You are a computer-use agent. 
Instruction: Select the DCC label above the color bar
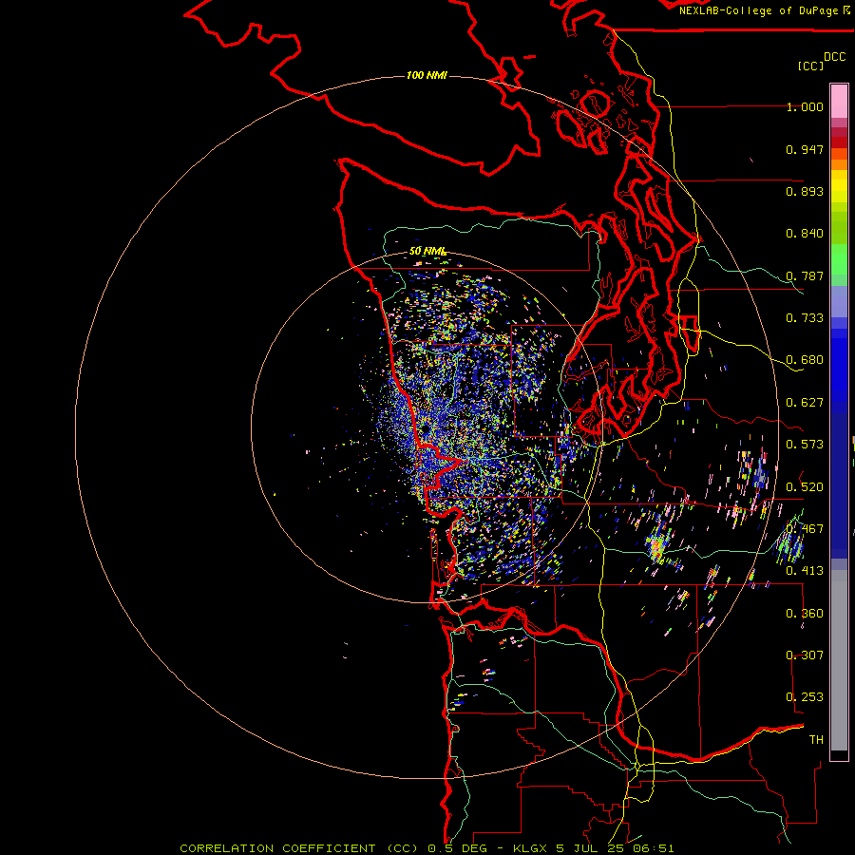(835, 57)
